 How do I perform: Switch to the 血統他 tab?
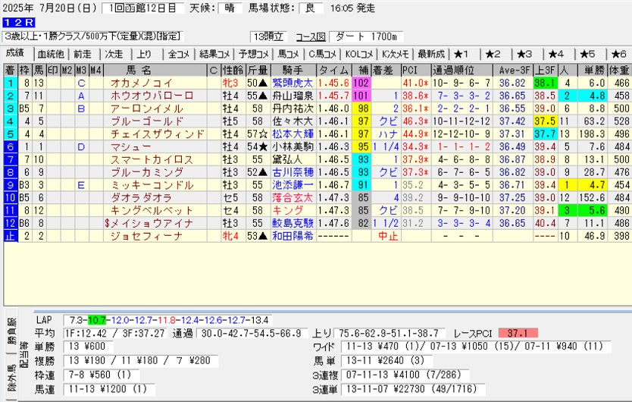click(51, 54)
